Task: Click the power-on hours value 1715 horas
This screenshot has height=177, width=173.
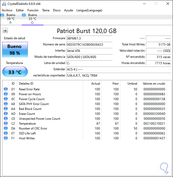Action: (159, 63)
